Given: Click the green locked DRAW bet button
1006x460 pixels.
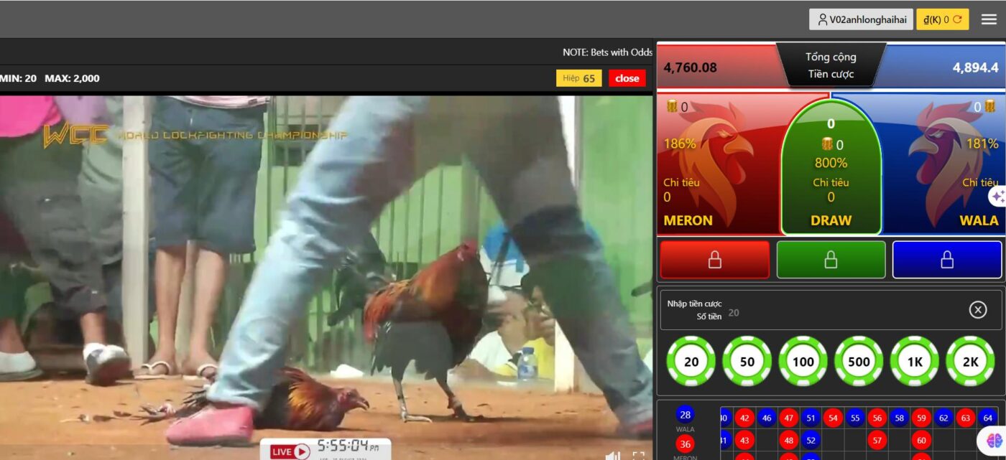Looking at the screenshot, I should (831, 260).
